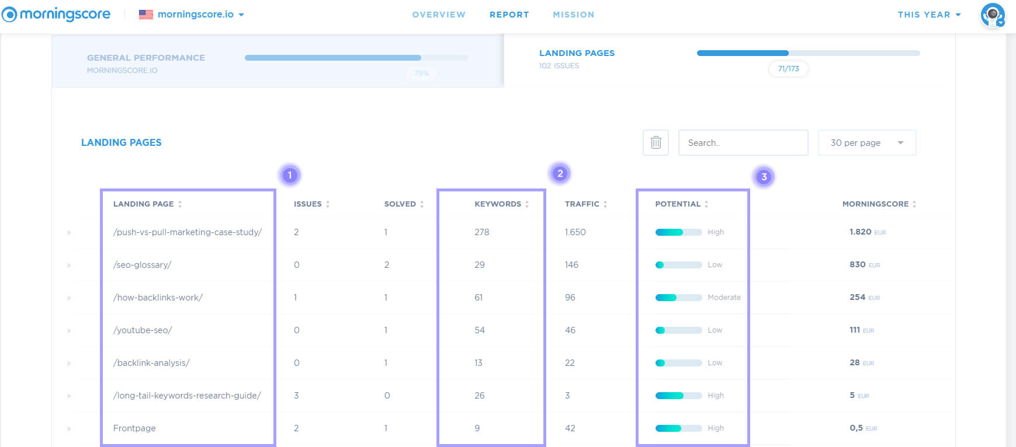The height and width of the screenshot is (447, 1016).
Task: Open /long-tail-keywords-research-guide/ landing page
Action: coord(187,396)
